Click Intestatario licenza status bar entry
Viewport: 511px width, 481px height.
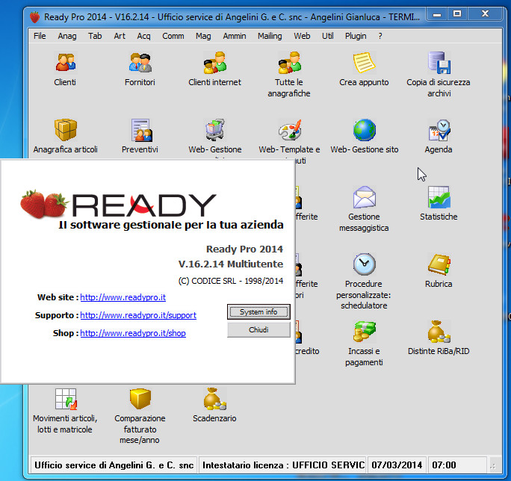[x=283, y=465]
